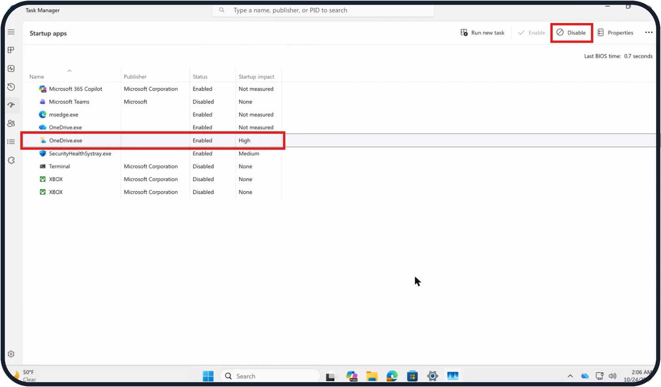Open the volume tray icon

point(613,376)
